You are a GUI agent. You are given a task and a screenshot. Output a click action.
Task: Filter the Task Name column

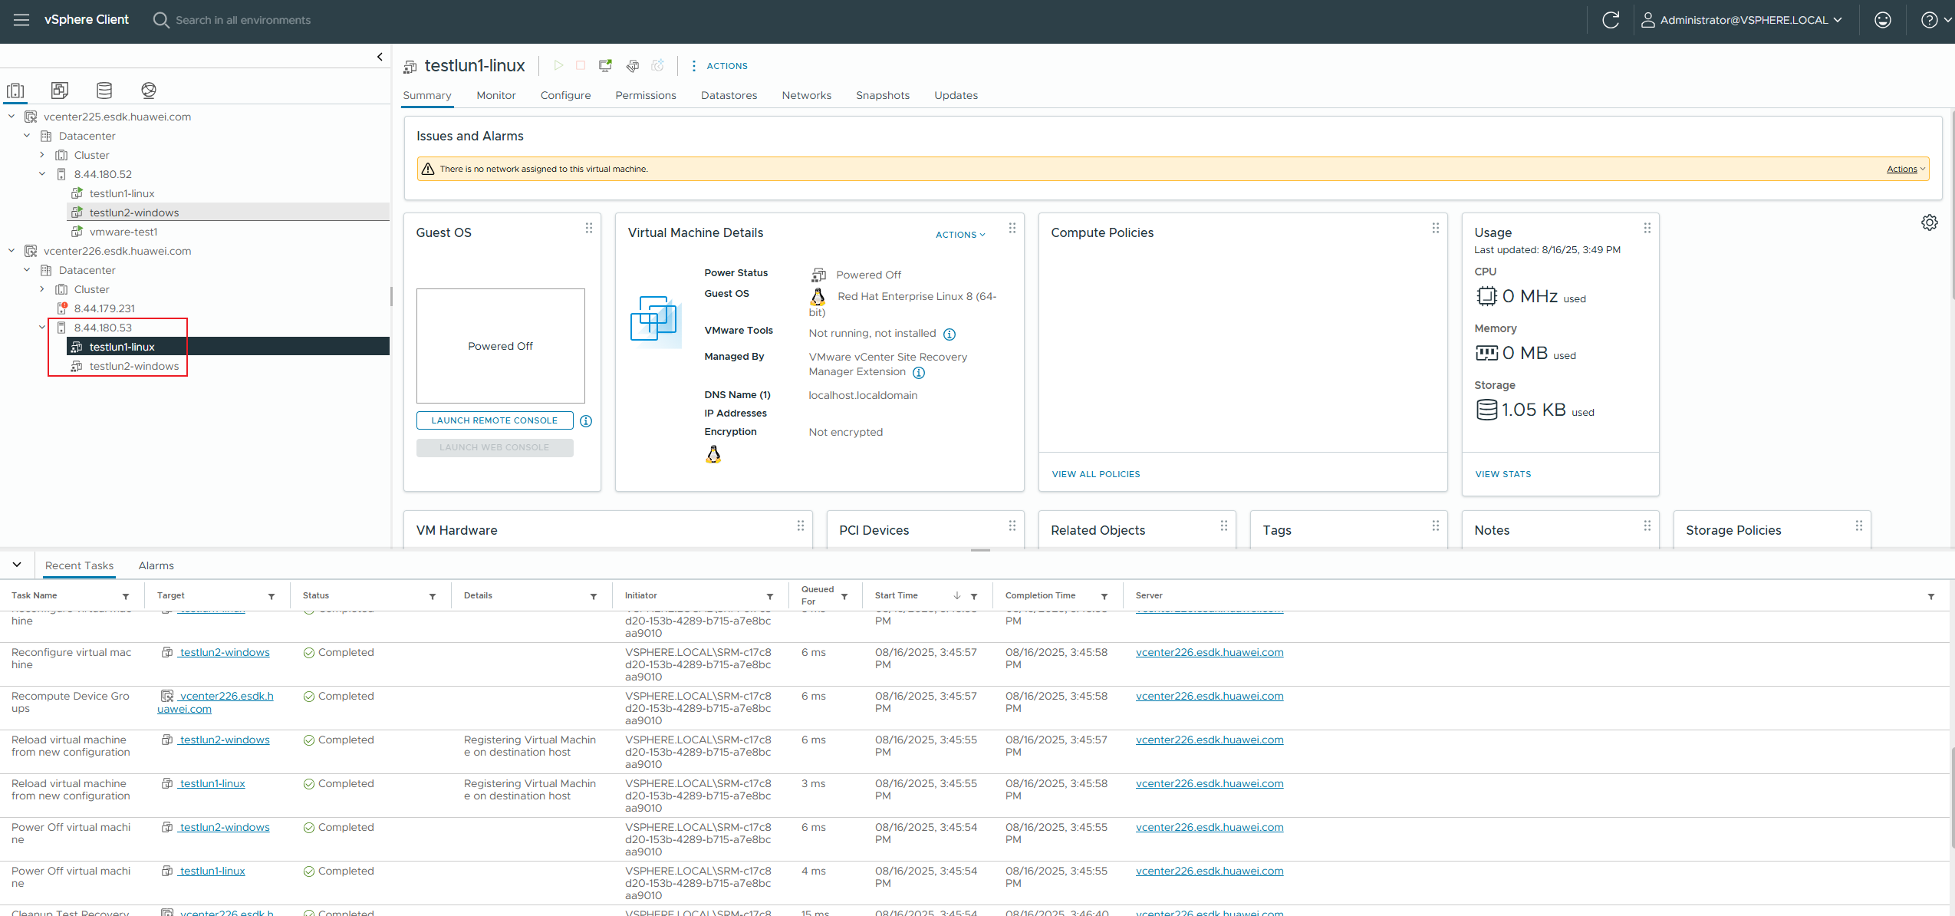[x=126, y=596]
